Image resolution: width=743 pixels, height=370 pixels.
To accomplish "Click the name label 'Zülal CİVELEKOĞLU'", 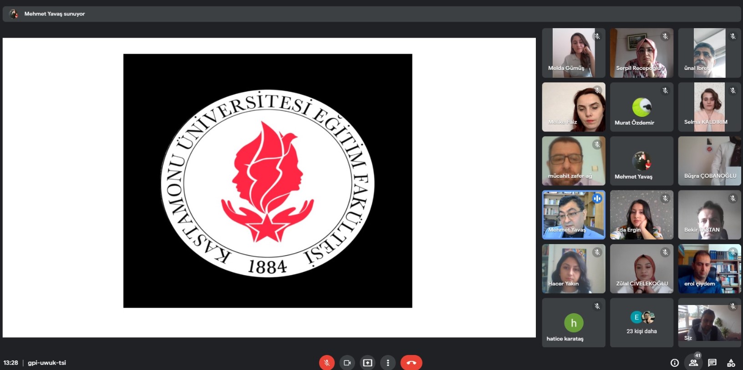I will [642, 284].
